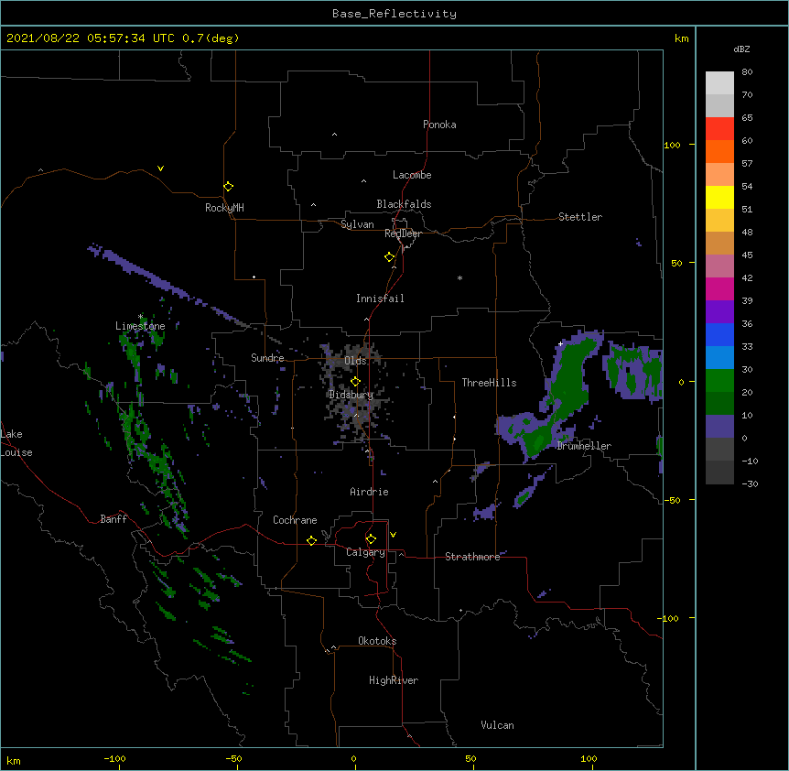Click the Olds label
The height and width of the screenshot is (771, 789).
click(x=355, y=361)
